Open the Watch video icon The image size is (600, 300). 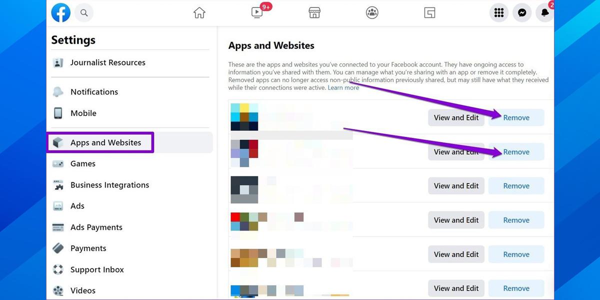[257, 13]
